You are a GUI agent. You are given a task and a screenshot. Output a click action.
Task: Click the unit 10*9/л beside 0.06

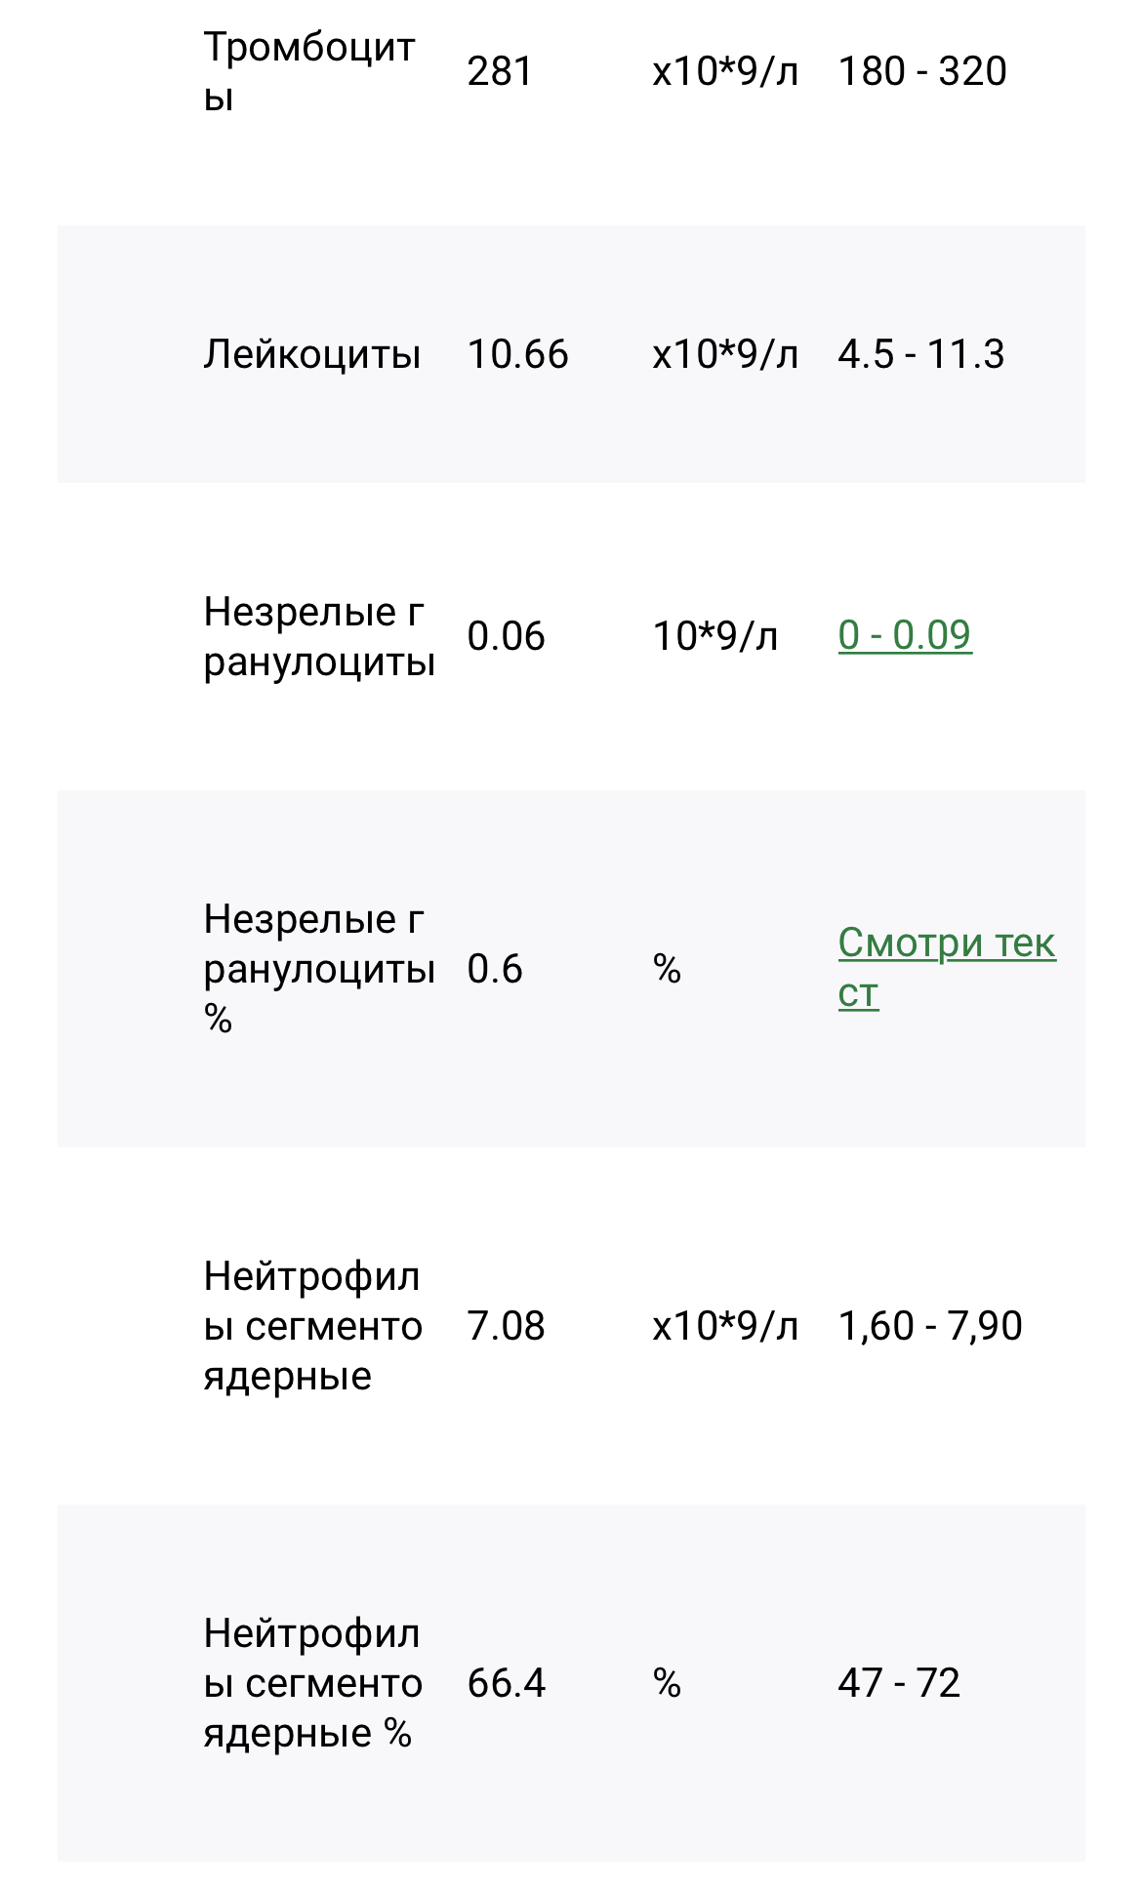pyautogui.click(x=714, y=636)
